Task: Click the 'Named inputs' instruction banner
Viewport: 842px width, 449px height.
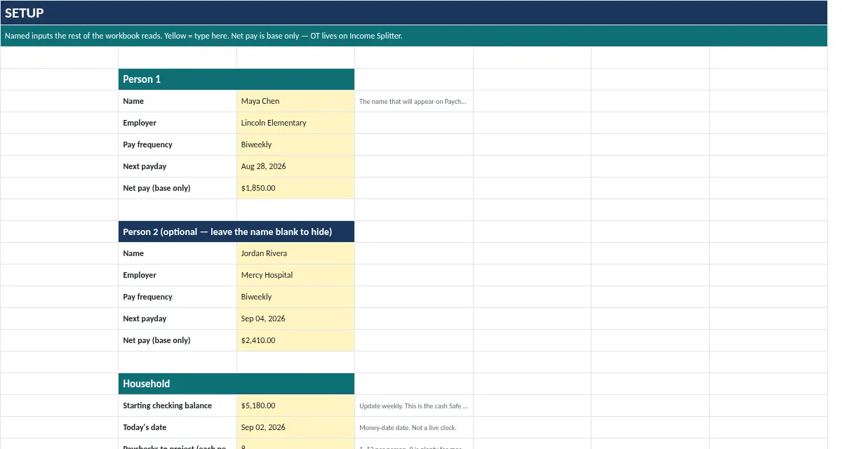Action: [x=414, y=36]
